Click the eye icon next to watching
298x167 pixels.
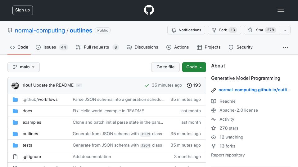(214, 137)
